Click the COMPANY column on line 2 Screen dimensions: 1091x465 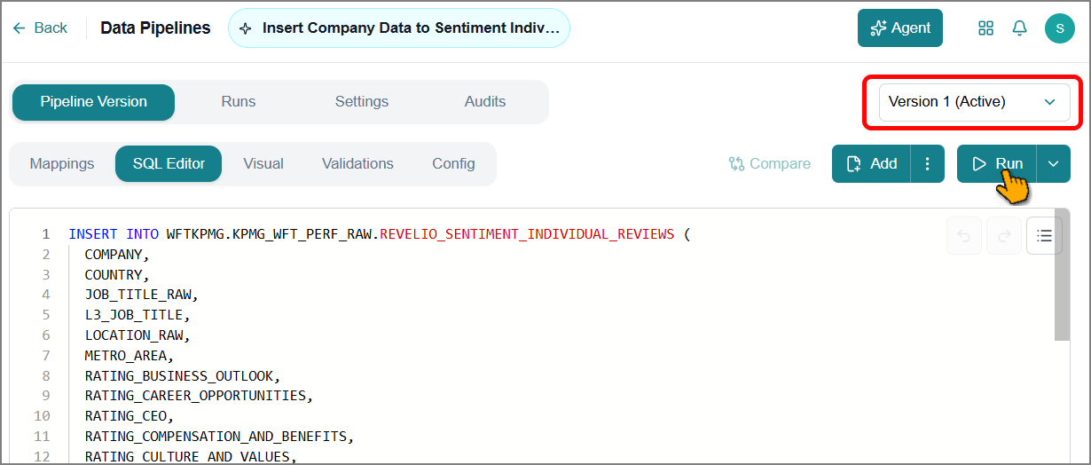pos(114,255)
